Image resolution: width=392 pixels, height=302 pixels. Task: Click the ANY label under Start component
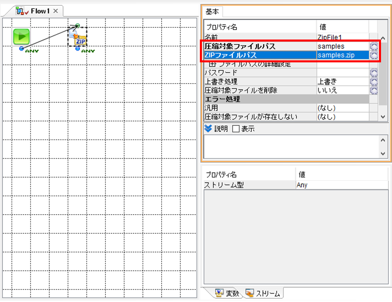[32, 51]
